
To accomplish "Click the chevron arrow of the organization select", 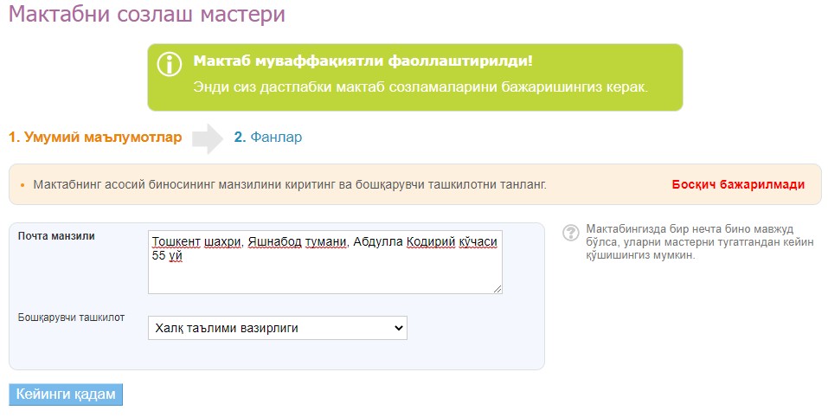I will coord(398,328).
